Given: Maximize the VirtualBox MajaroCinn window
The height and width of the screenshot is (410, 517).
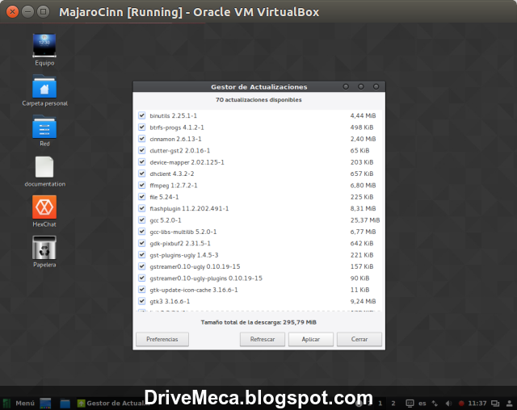Looking at the screenshot, I should (43, 12).
